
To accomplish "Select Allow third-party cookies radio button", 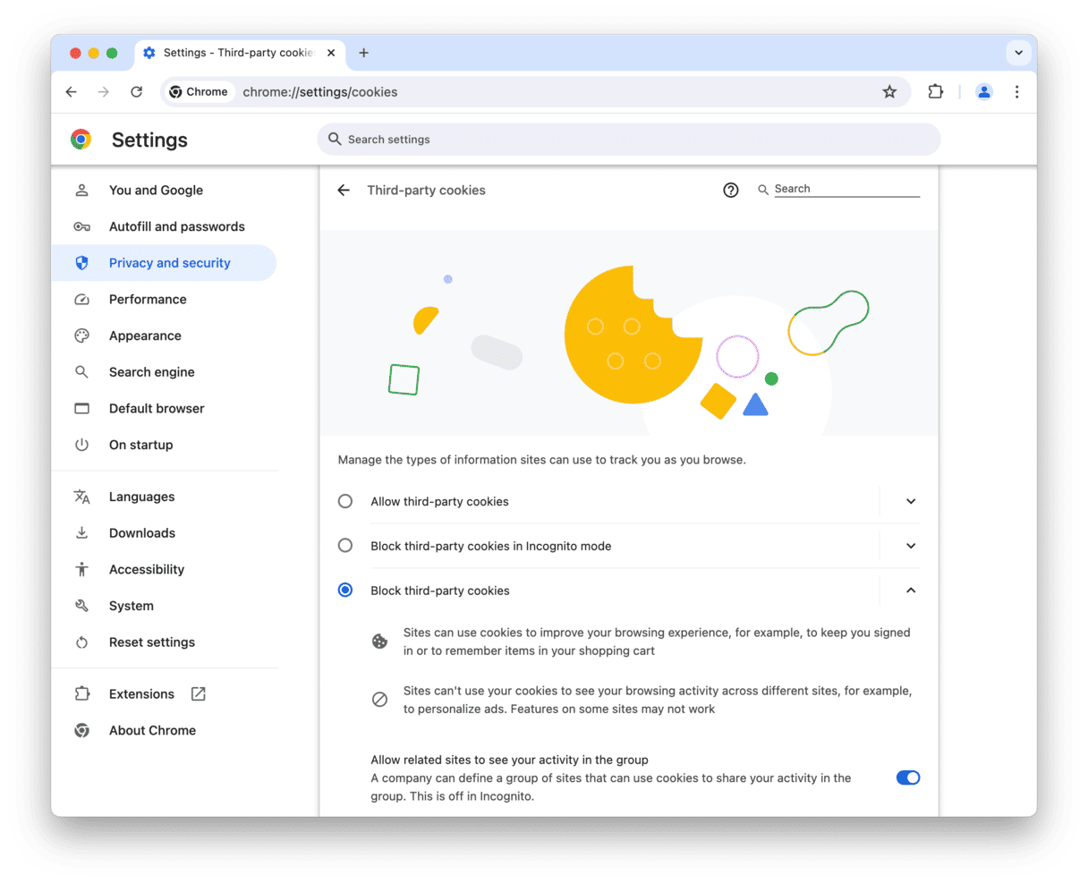I will coord(345,502).
